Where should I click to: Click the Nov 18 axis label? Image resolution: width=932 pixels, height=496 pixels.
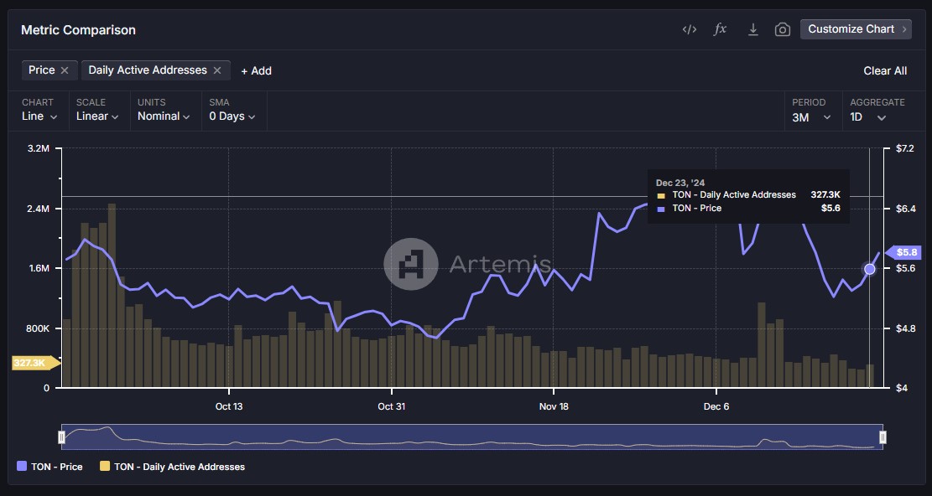click(x=554, y=406)
